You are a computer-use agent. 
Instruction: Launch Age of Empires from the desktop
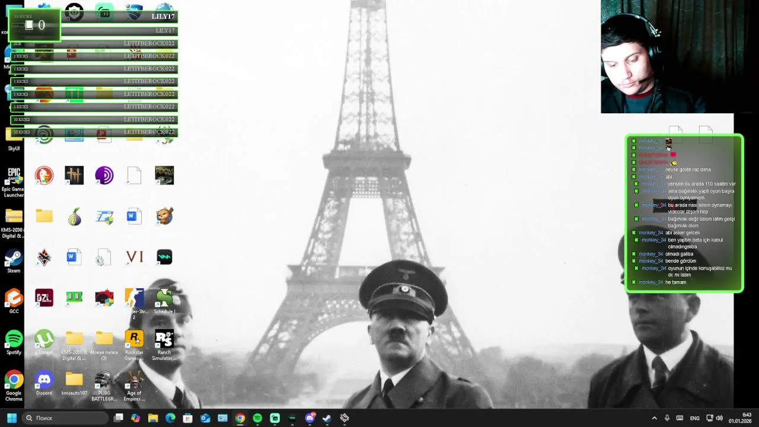134,386
